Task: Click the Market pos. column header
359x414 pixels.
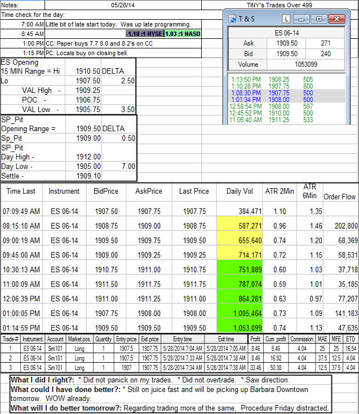Action: coord(79,339)
